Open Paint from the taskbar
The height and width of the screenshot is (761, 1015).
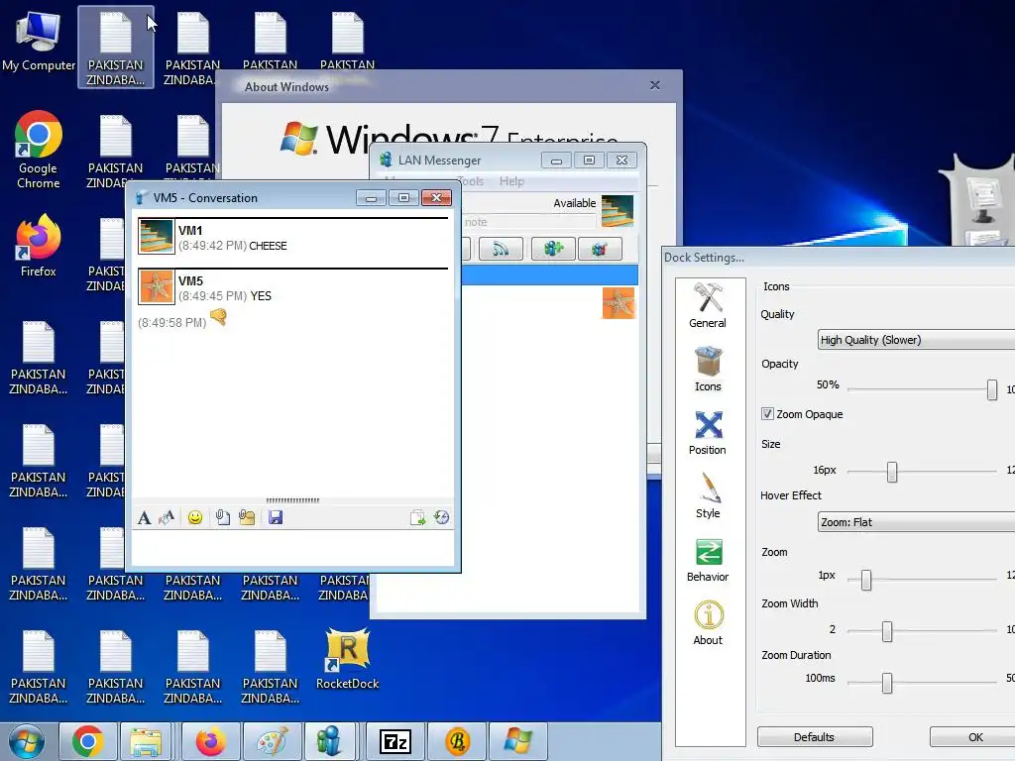coord(272,741)
